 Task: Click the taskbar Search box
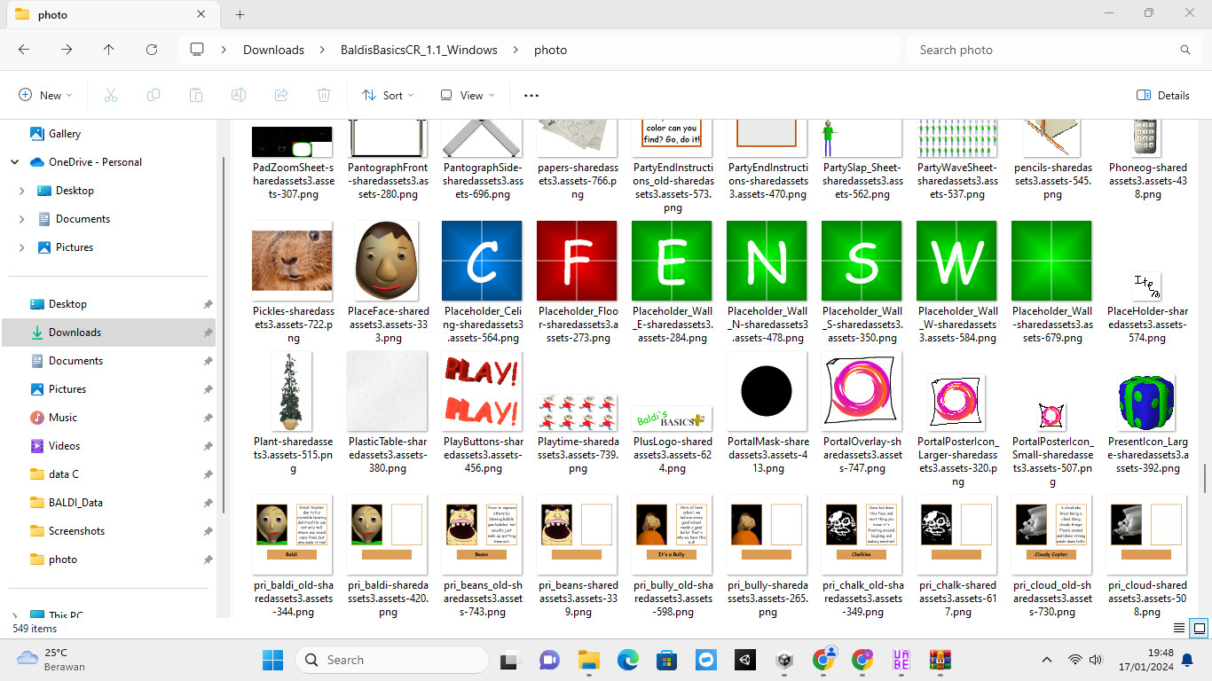[x=391, y=660]
